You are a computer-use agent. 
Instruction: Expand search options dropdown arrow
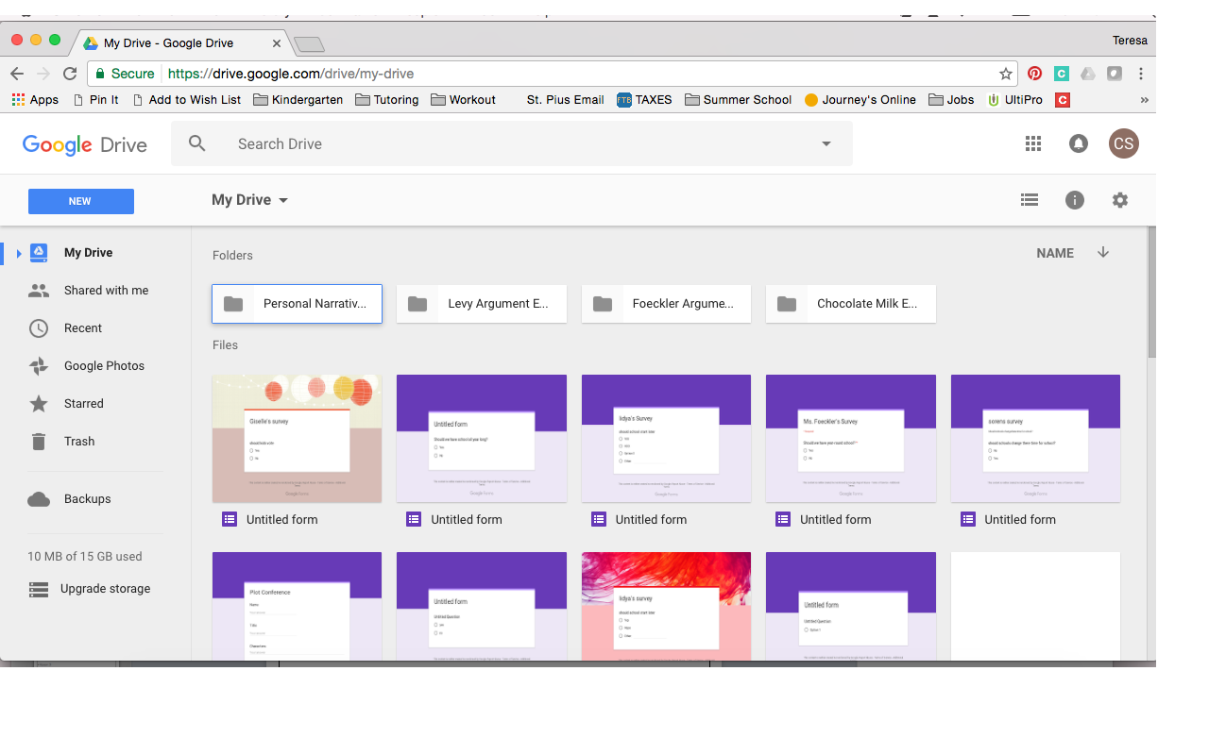pos(826,144)
